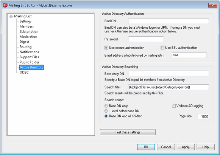Close the Mailing List Editor window
The image size is (220, 155).
coord(212,5)
